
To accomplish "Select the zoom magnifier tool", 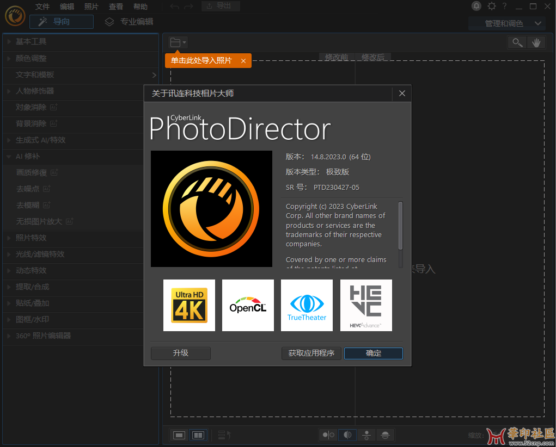I will (517, 42).
